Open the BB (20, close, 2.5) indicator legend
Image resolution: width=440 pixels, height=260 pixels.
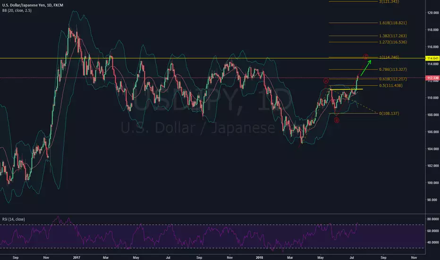pyautogui.click(x=17, y=10)
